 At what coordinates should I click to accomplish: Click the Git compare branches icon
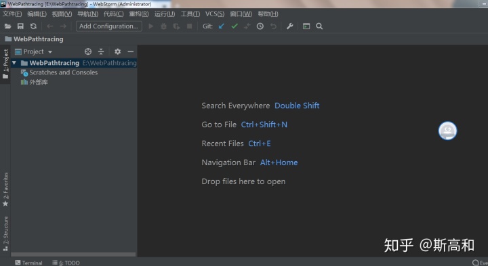pos(247,26)
